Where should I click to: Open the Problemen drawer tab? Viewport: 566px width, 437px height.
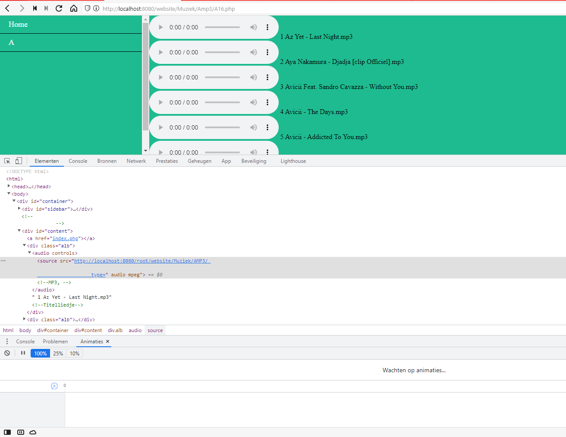tap(55, 342)
